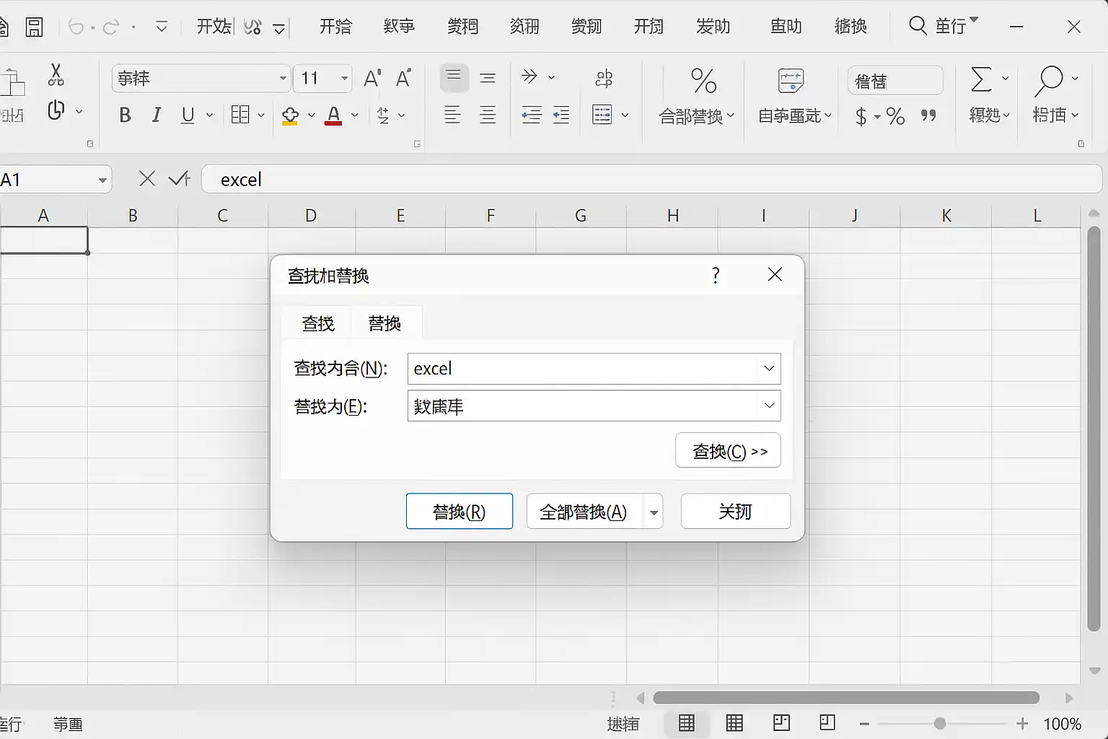The height and width of the screenshot is (739, 1108).
Task: Select normal grid view in status bar
Action: [687, 723]
